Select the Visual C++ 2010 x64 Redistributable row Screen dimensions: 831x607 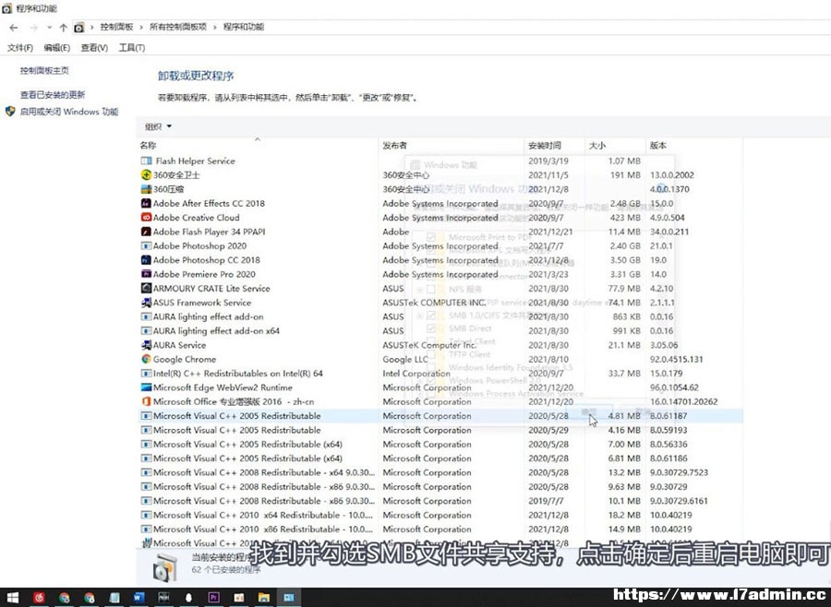[x=440, y=515]
